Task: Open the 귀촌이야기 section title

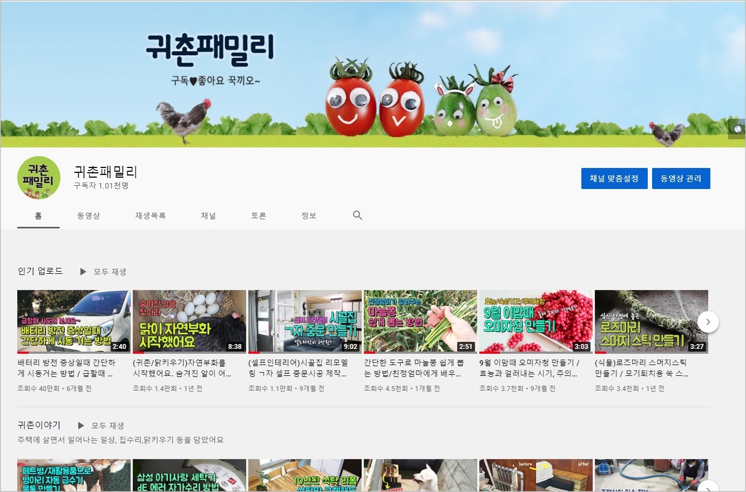Action: point(39,425)
